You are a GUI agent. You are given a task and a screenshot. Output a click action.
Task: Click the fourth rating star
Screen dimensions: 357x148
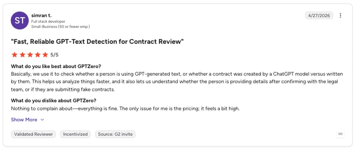pyautogui.click(x=38, y=55)
